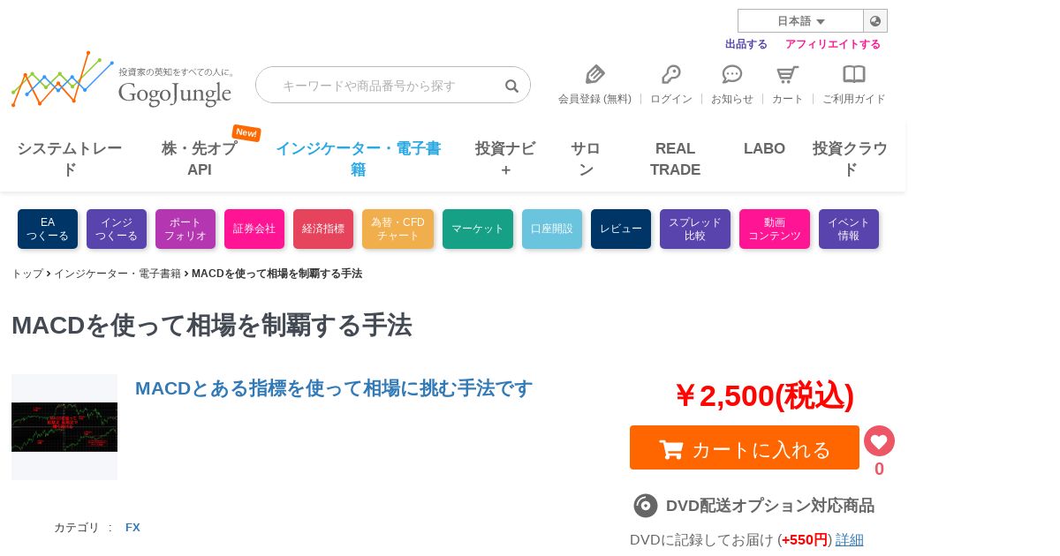This screenshot has height=556, width=1060.
Task: Open the shopping cart icon
Action: click(x=787, y=75)
